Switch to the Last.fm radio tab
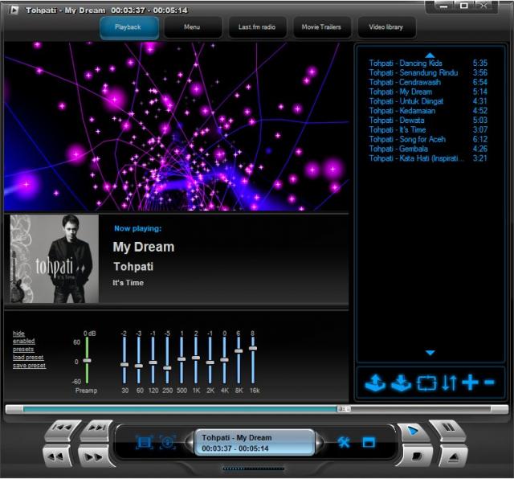 tap(255, 27)
